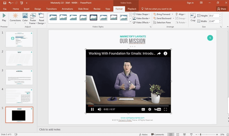The image size is (229, 136).
Task: Open the Color recolor menu
Action: click(25, 18)
